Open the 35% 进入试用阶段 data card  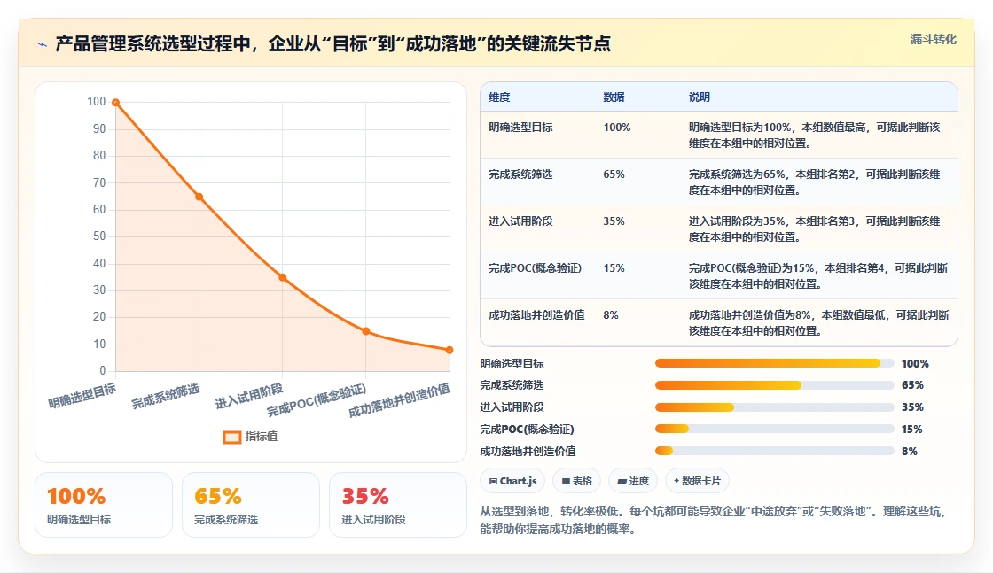pyautogui.click(x=398, y=505)
